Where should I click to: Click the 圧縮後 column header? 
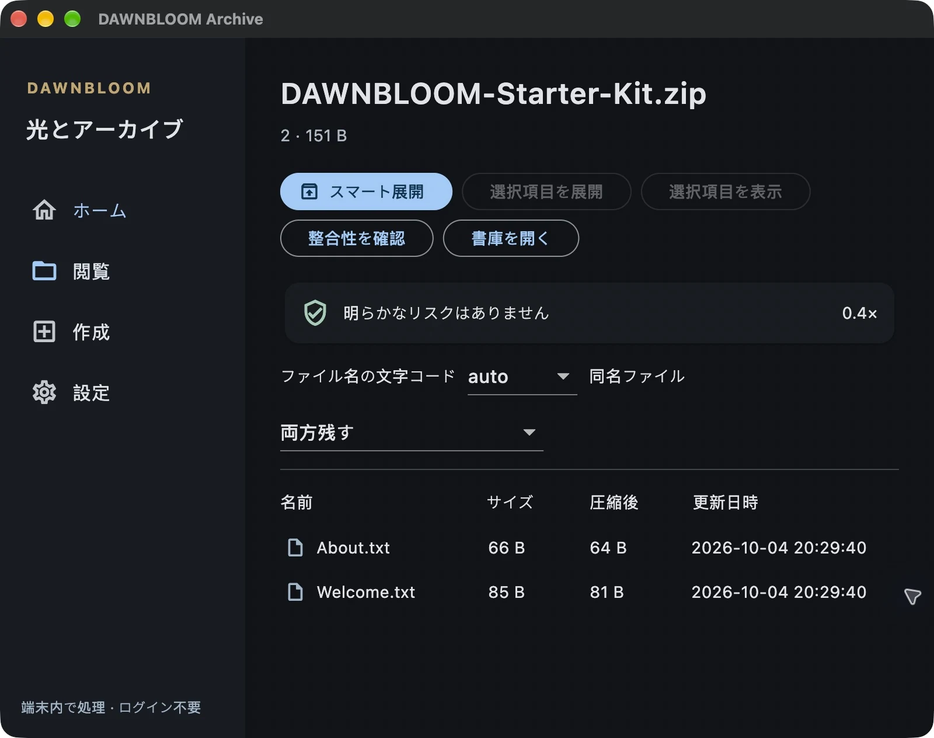coord(614,502)
